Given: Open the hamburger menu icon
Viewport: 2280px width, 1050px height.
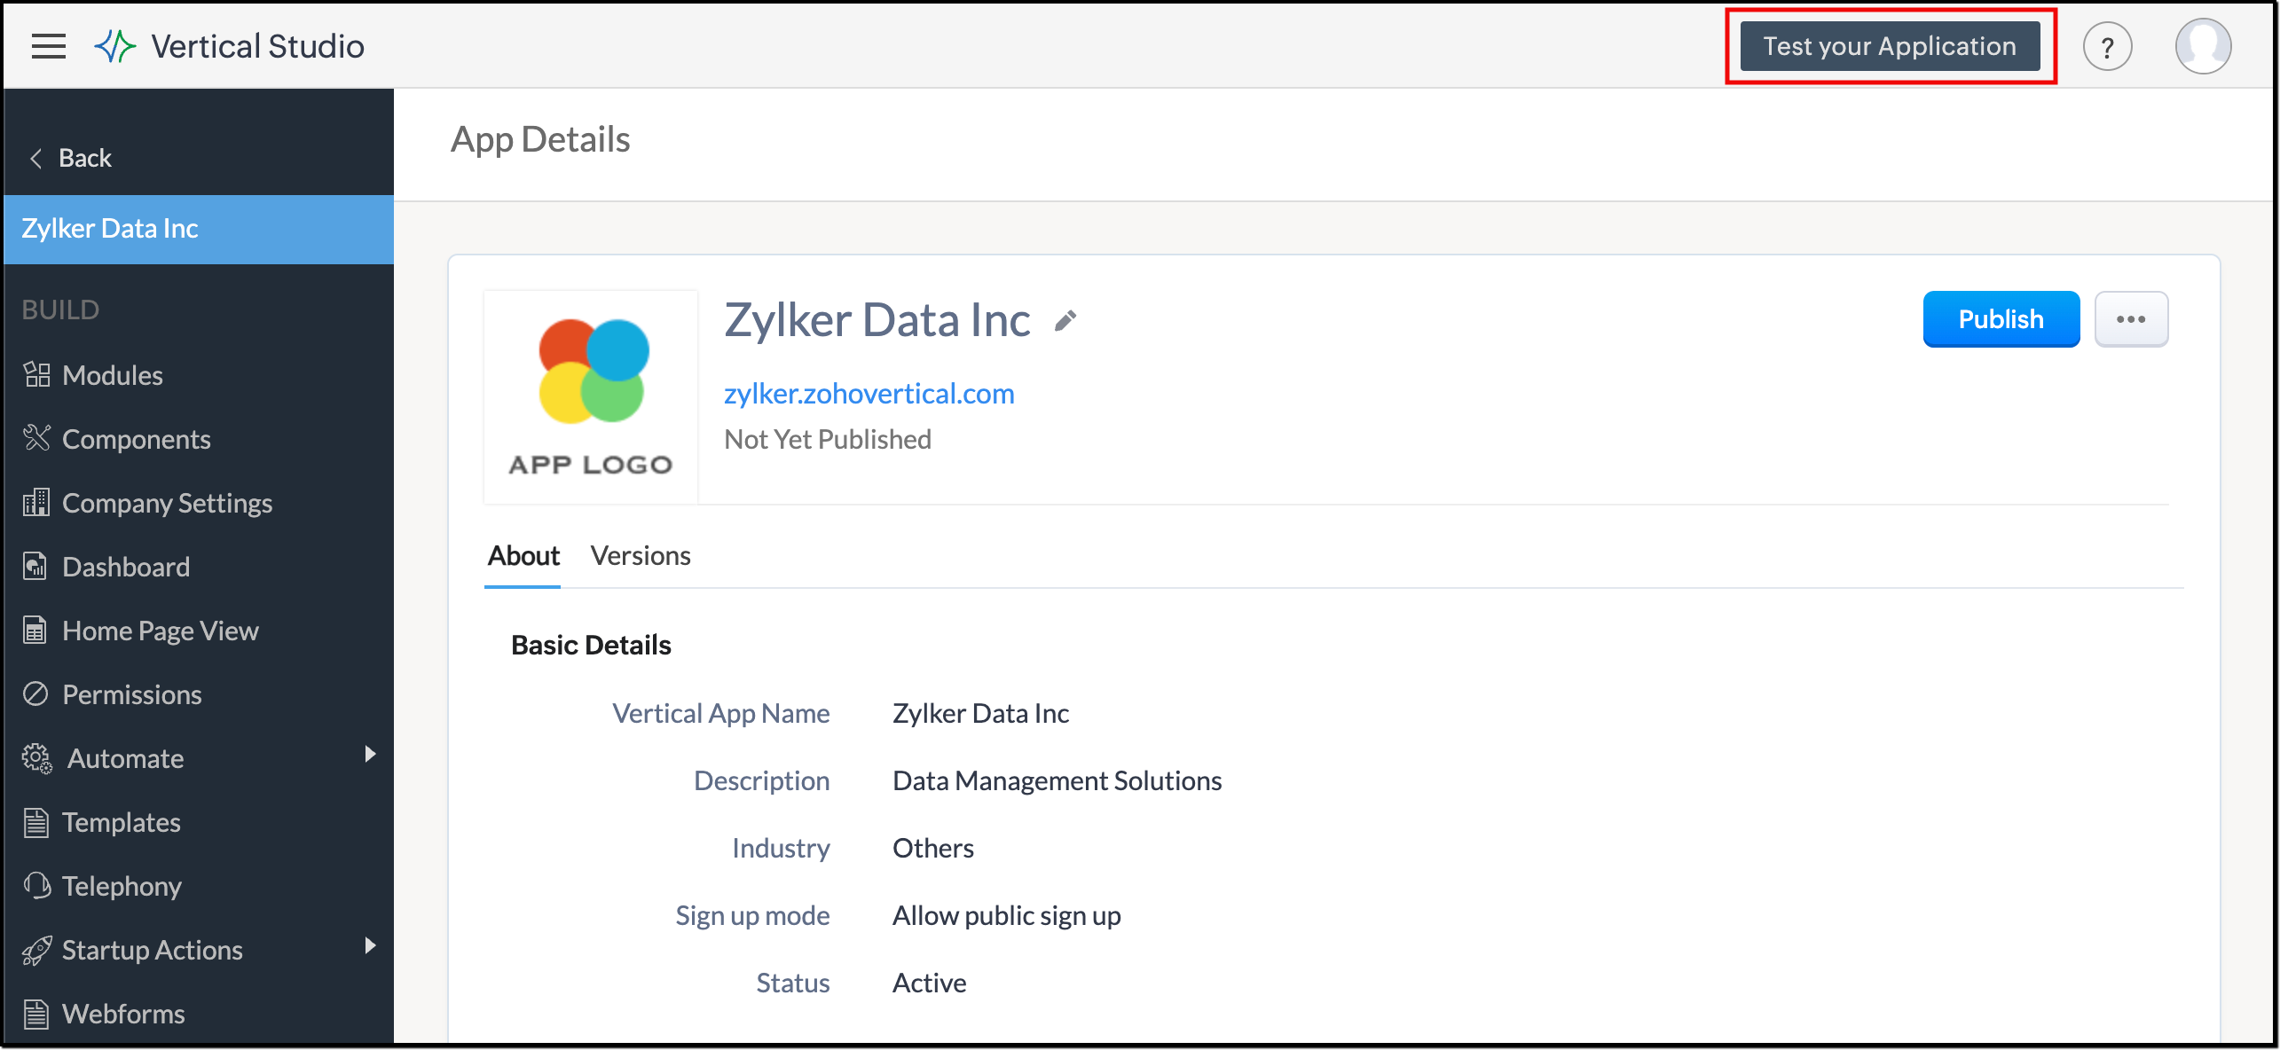Looking at the screenshot, I should [49, 46].
